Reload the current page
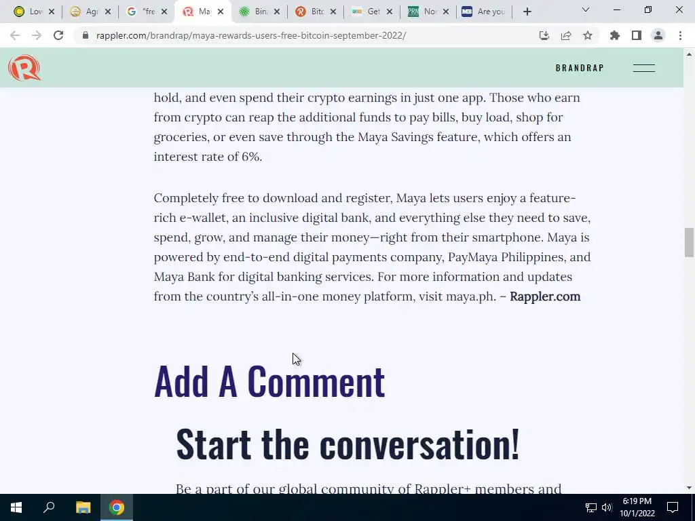 [x=58, y=35]
